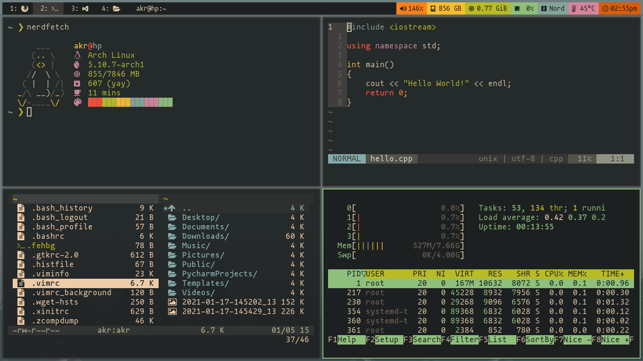
Task: Sort htop by MEM% column header
Action: [x=577, y=274]
